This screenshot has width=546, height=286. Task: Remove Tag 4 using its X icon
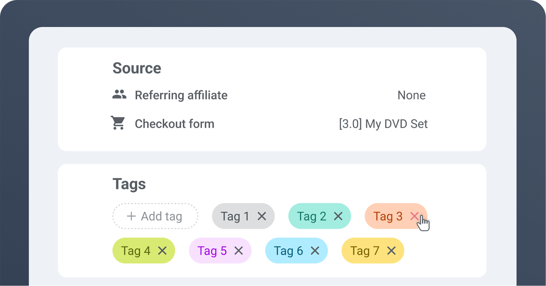(162, 251)
